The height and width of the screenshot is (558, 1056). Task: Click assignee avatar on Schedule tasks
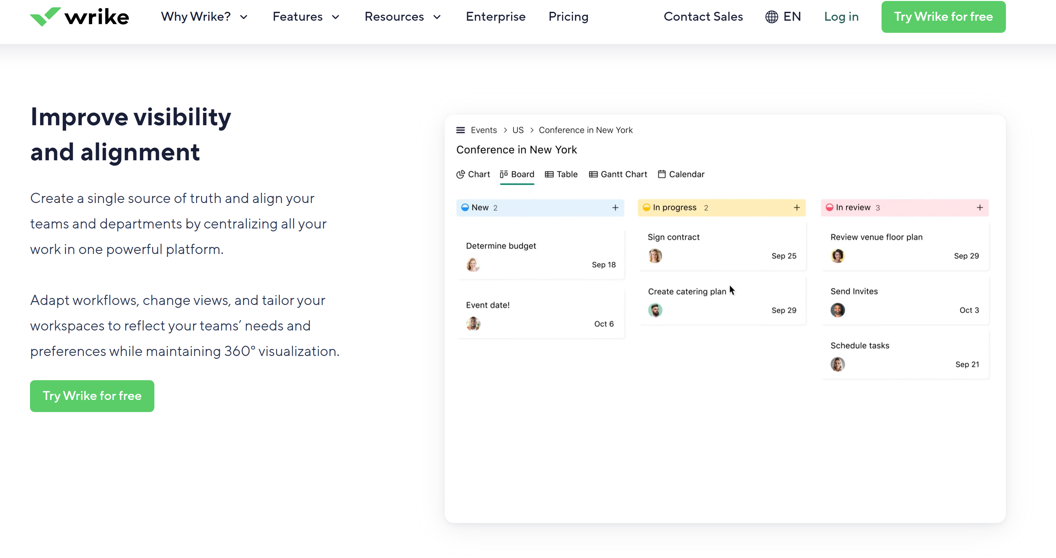click(x=838, y=364)
